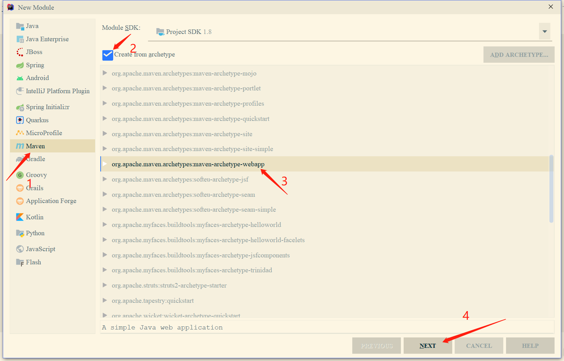Expand the myfaces-archetype-helloworld entry

tap(104, 224)
